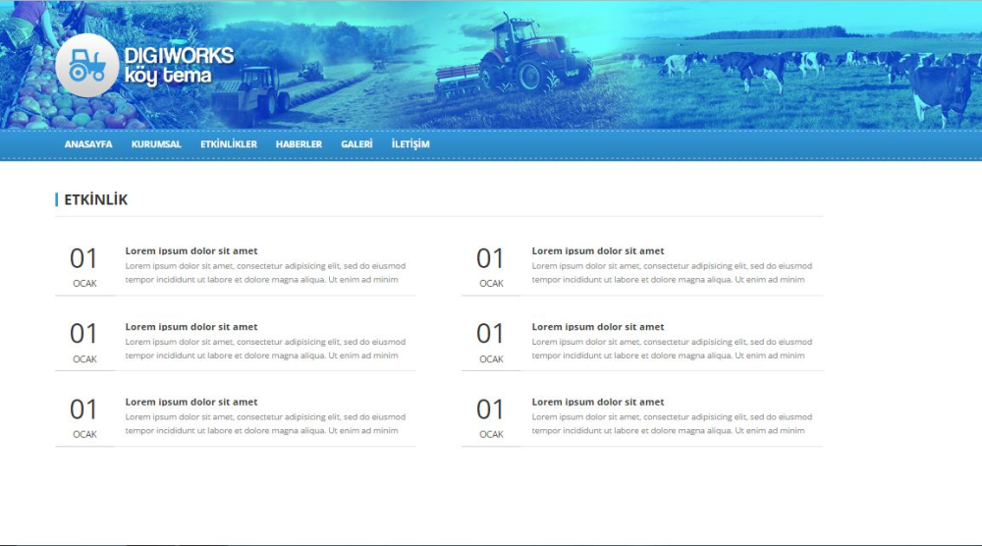Click the DIGIWORKS köy tema logo text

point(179,65)
